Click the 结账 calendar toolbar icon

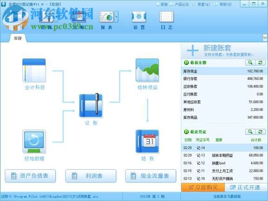(x=79, y=17)
